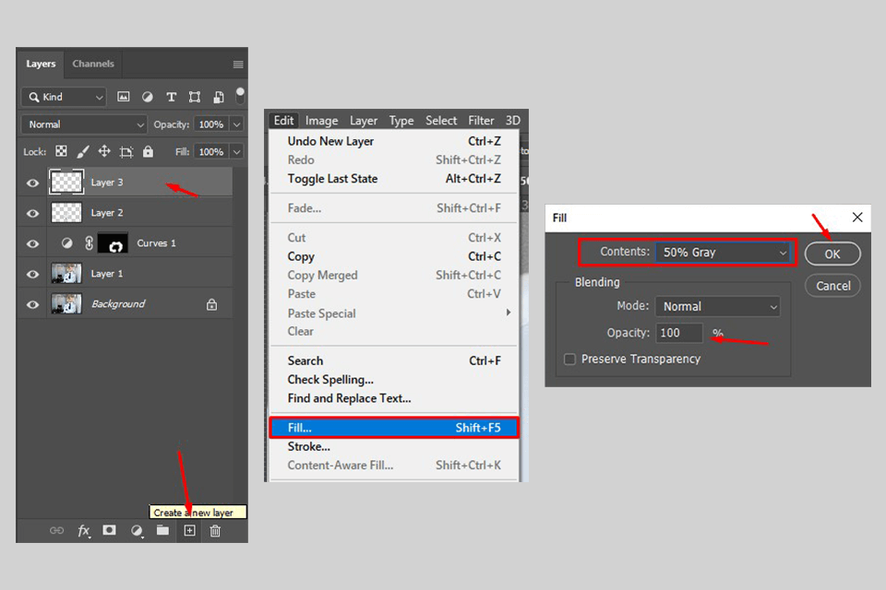This screenshot has height=590, width=886.
Task: Close the Fill dialog with X
Action: (857, 218)
